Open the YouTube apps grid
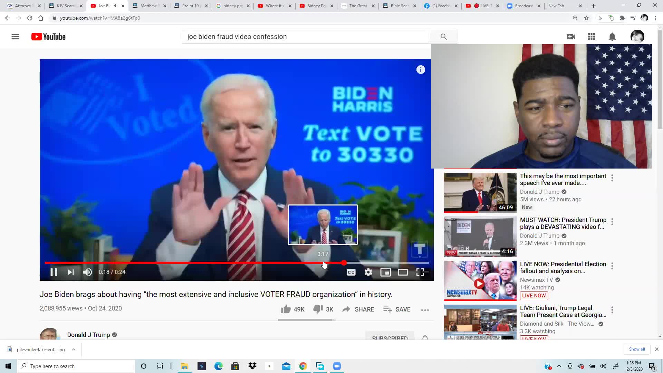663x373 pixels. (x=591, y=37)
